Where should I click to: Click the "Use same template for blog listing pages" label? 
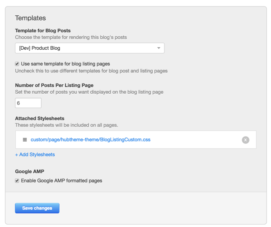pyautogui.click(x=65, y=64)
